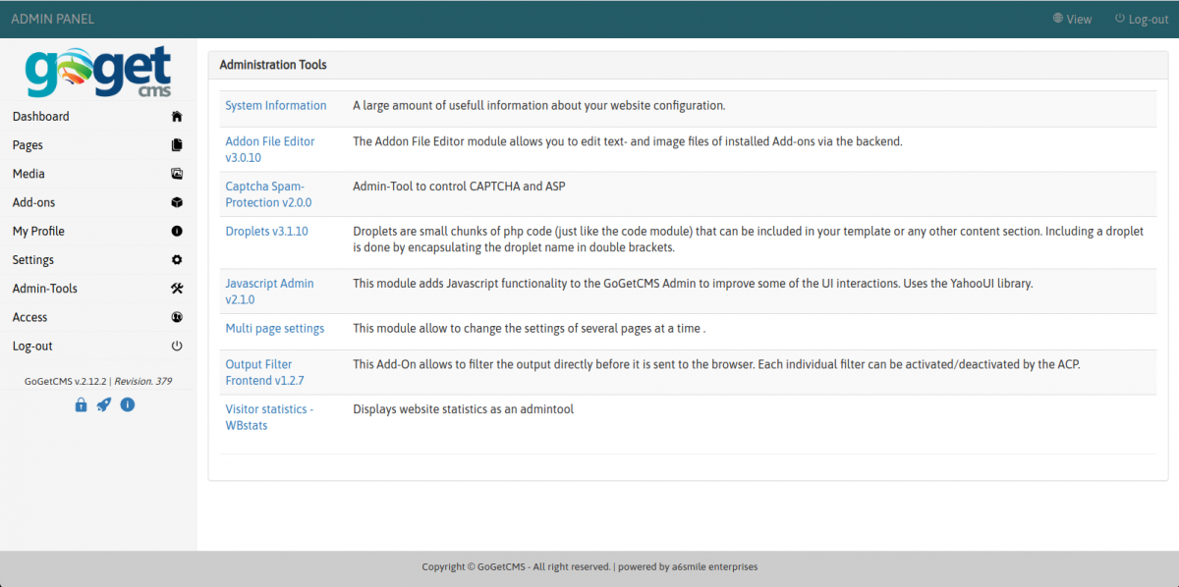Click the Pages copy icon in sidebar
This screenshot has height=587, width=1179.
(x=177, y=145)
